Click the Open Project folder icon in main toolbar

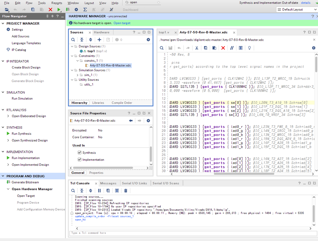pos(7,10)
